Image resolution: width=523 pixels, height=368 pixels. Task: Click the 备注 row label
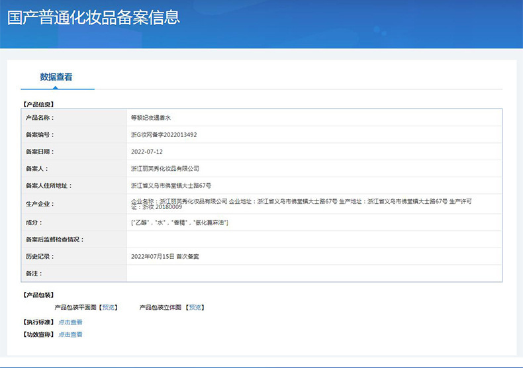[x=34, y=273]
